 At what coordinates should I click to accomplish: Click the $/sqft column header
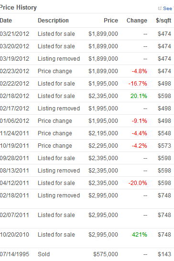pyautogui.click(x=163, y=21)
